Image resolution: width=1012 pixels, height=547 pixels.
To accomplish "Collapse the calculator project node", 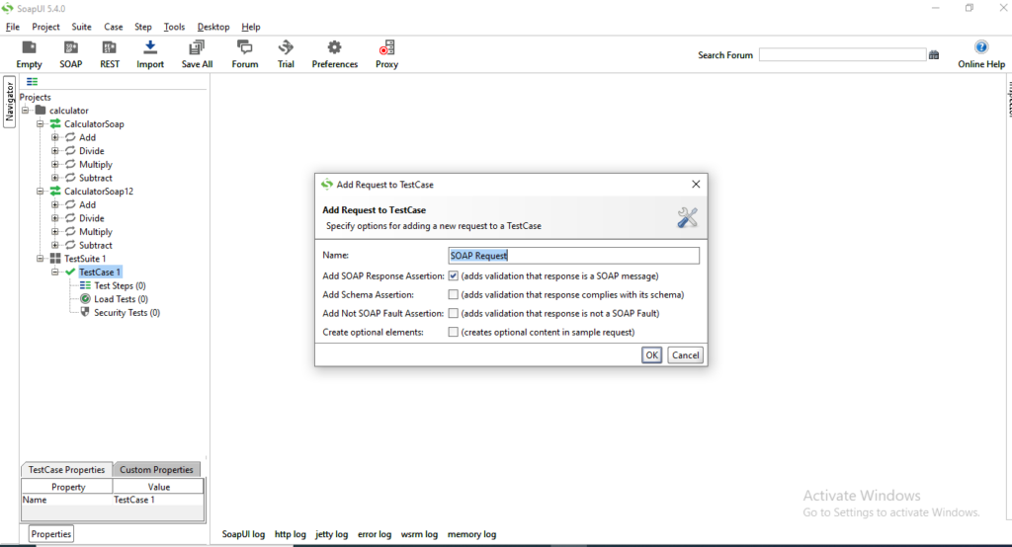I will click(x=25, y=111).
